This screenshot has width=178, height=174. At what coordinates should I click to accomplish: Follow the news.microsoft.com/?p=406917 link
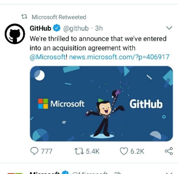pos(119,56)
